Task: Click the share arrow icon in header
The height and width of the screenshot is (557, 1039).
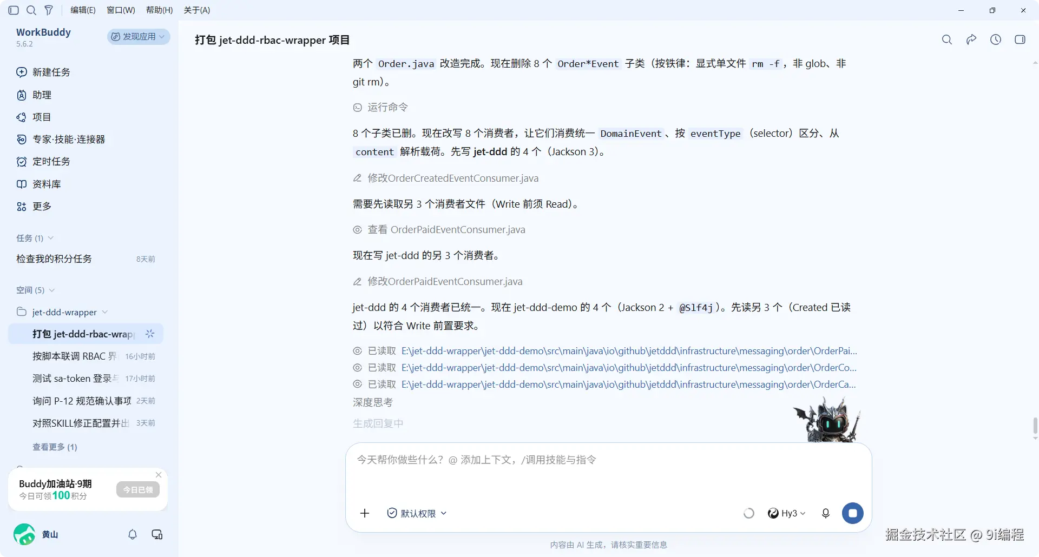Action: click(971, 39)
